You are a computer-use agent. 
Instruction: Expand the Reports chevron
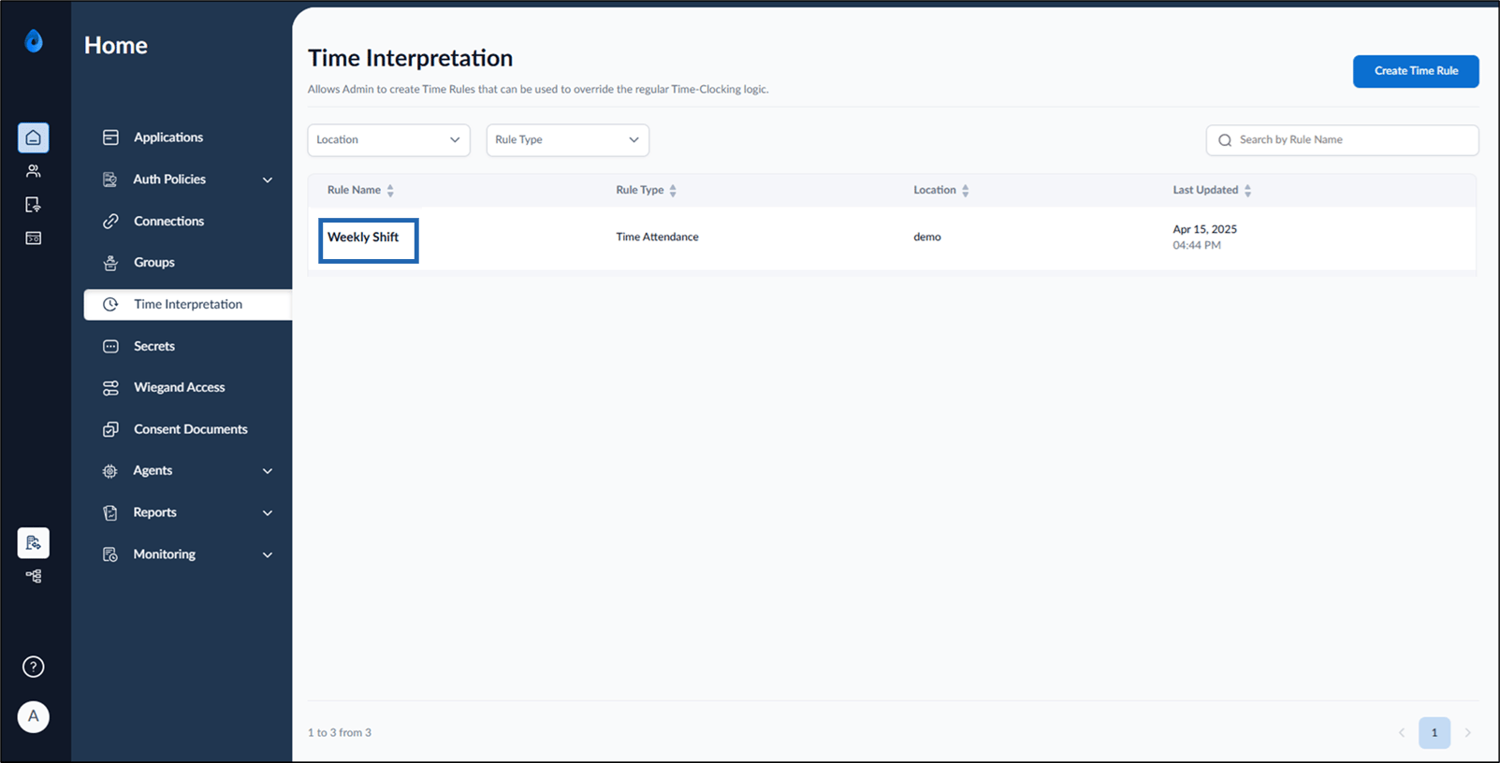tap(268, 512)
